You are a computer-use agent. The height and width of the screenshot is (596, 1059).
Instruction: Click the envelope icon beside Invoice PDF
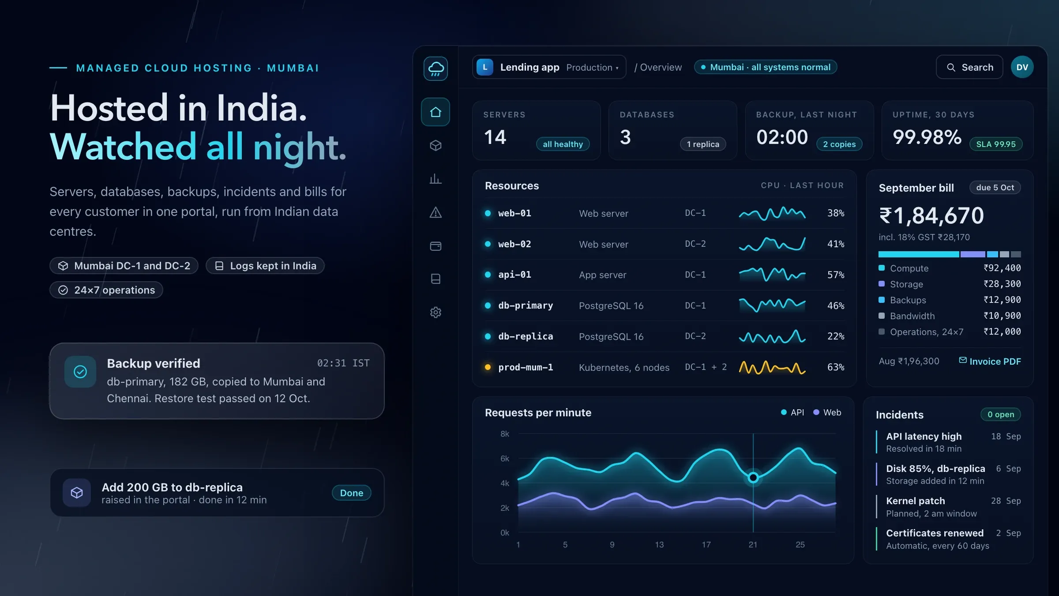963,360
